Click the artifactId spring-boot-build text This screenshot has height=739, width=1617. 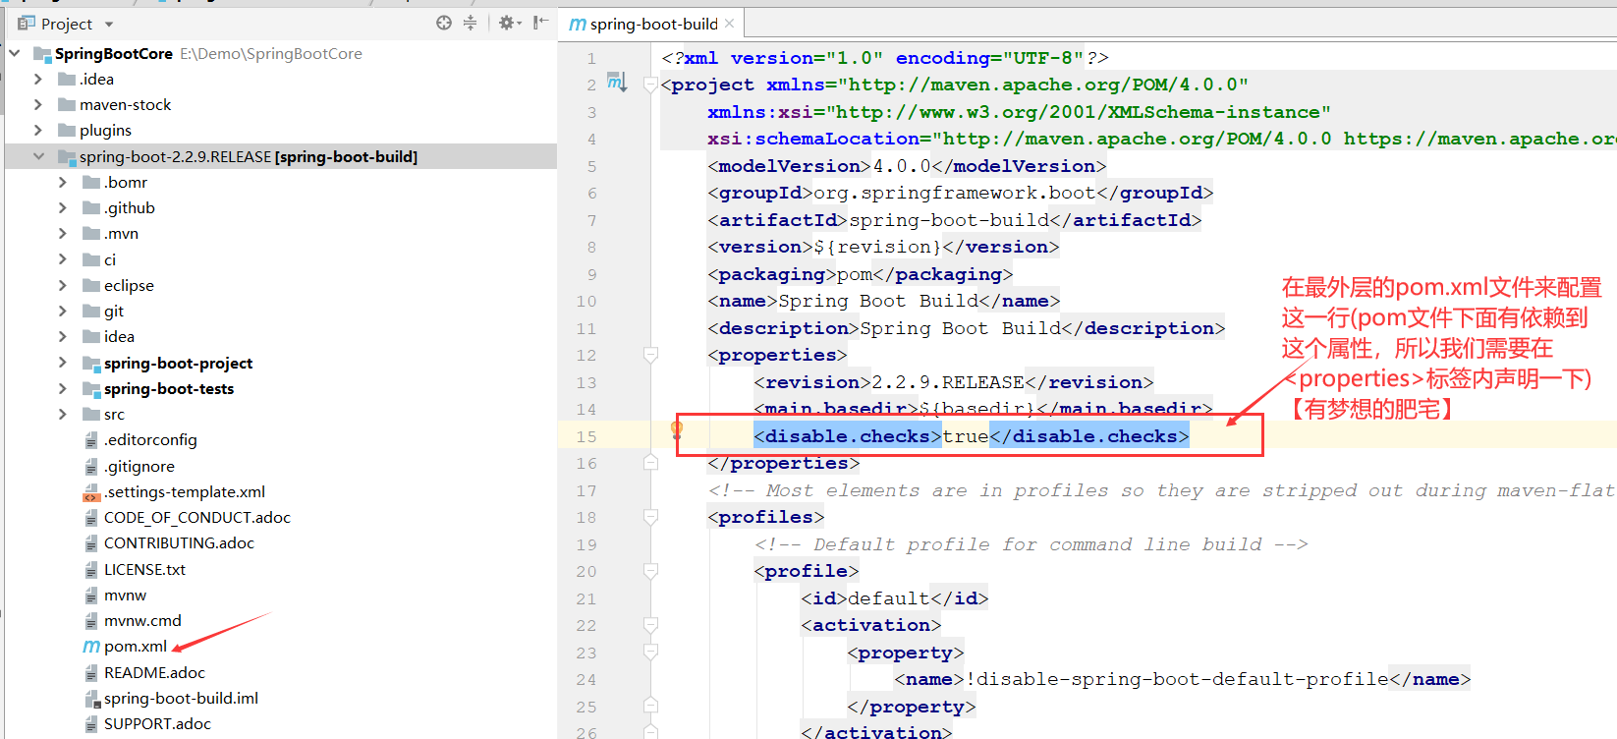point(949,220)
